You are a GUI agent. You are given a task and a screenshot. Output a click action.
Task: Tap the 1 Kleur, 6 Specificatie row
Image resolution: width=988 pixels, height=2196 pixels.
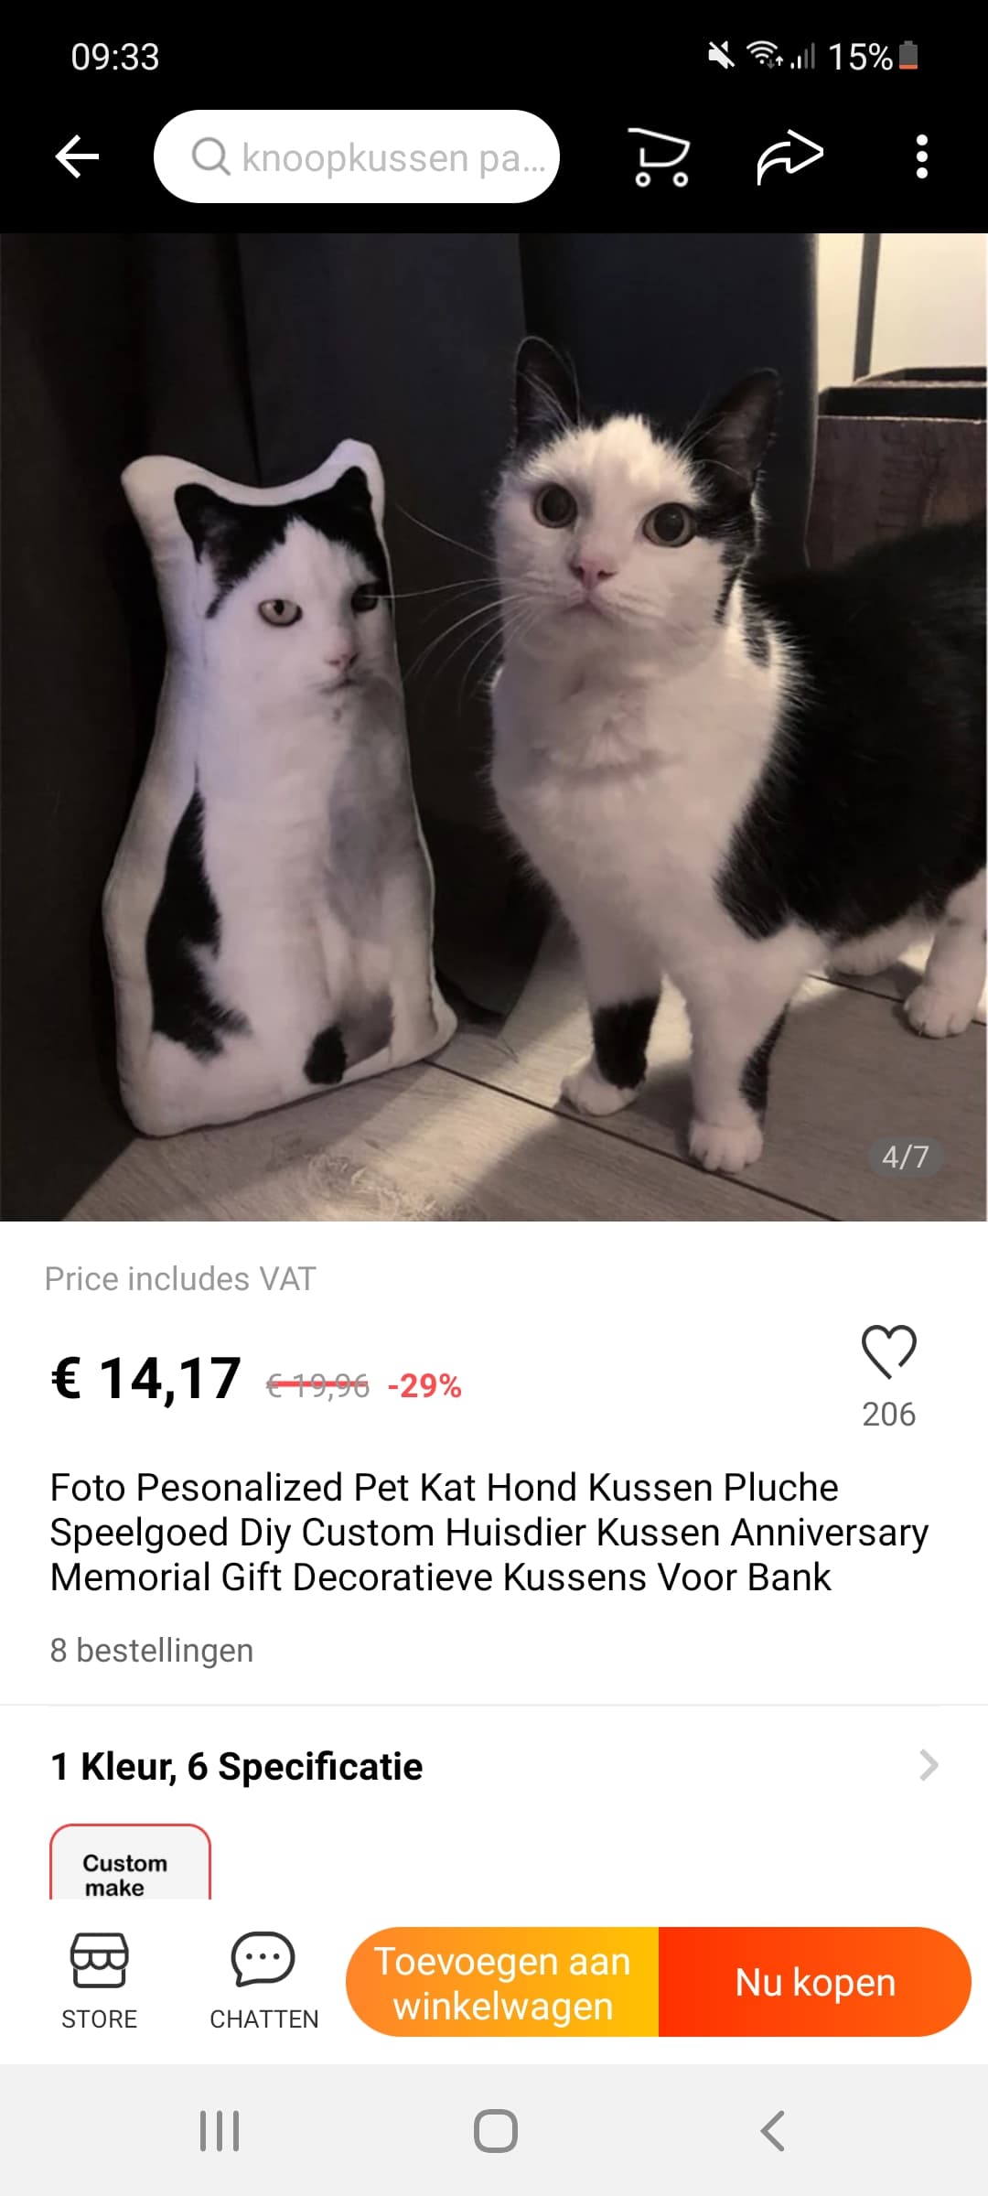coord(494,1766)
